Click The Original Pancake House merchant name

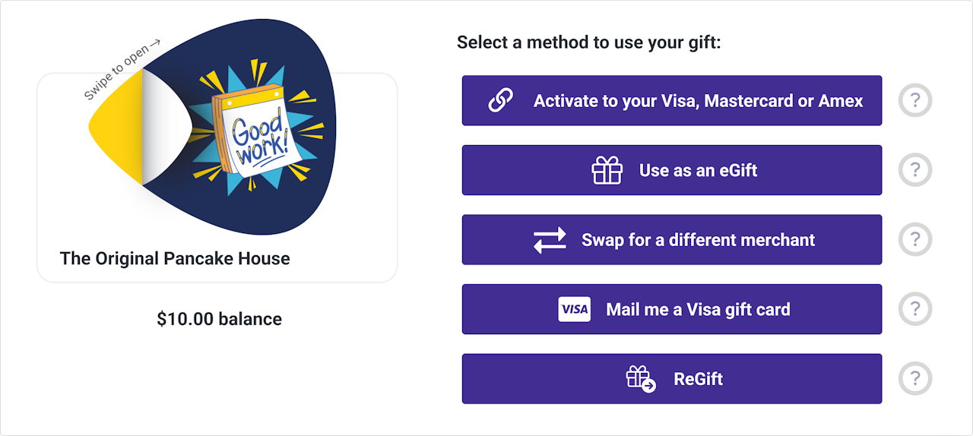pos(175,258)
